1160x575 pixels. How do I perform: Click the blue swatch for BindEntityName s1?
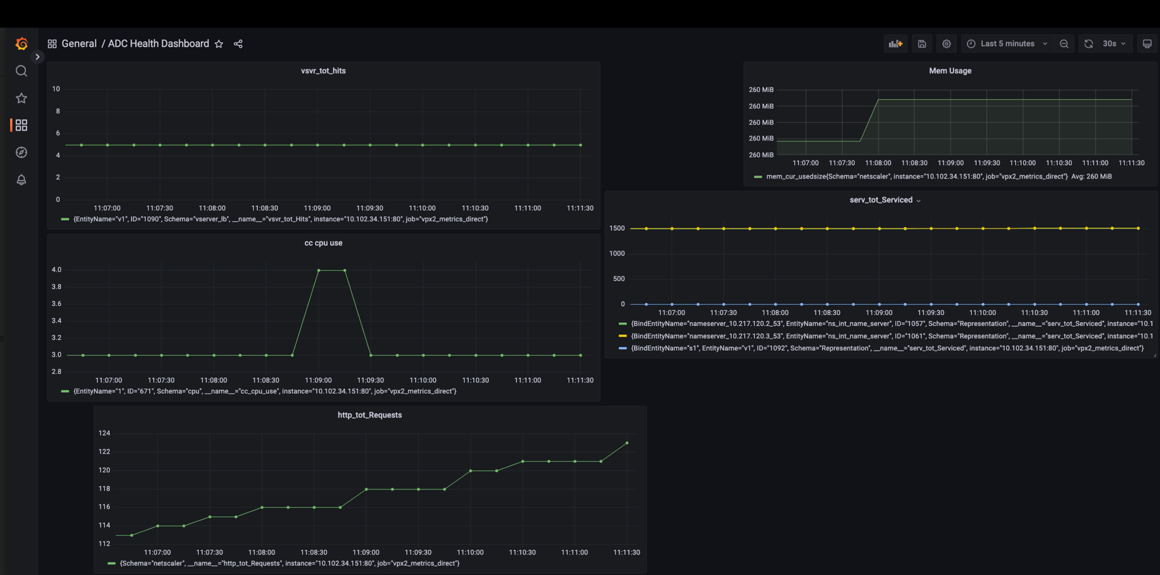623,348
